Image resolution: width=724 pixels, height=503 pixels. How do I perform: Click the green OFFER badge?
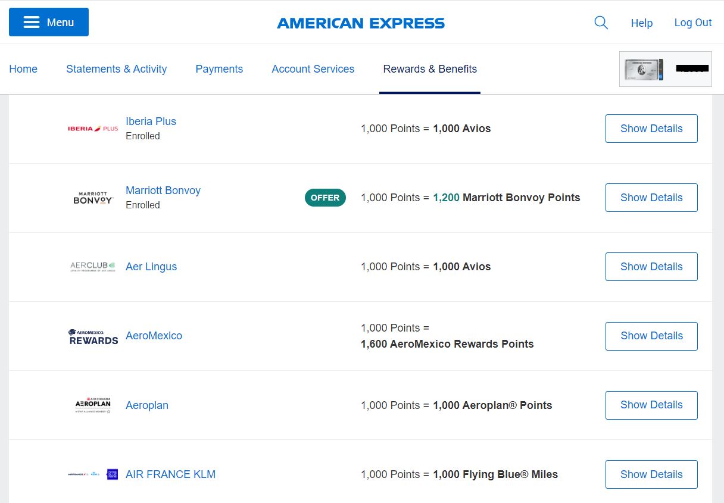click(325, 198)
